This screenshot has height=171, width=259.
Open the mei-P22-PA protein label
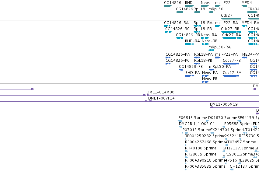click(226, 54)
